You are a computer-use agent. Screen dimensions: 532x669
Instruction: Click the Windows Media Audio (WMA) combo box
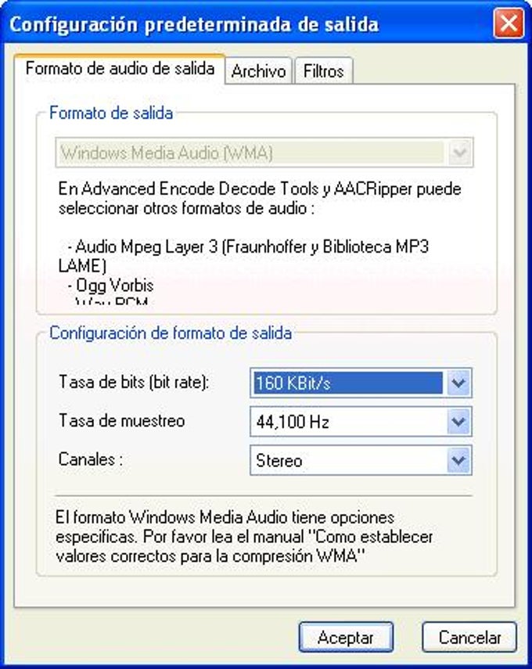(x=264, y=153)
